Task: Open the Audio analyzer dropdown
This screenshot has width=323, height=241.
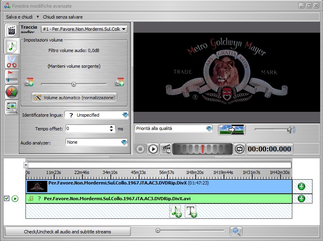Action: tap(97, 142)
